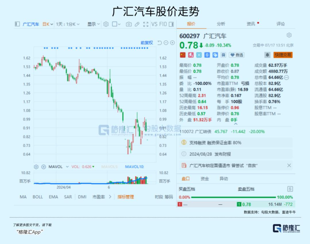Screen dimensions: 310x244
Task: Add stock to watchlist via 自选 heart button
Action: tap(237, 55)
